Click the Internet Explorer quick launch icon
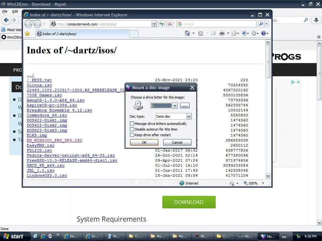Screen dimensions: 322x241 pyautogui.click(x=43, y=236)
